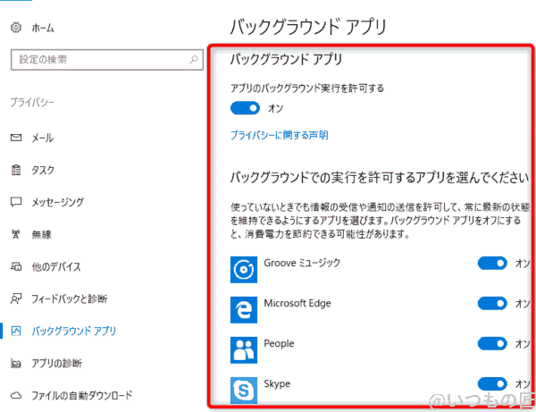Open ホーム settings page
Screen dimensions: 536x412
pyautogui.click(x=43, y=28)
